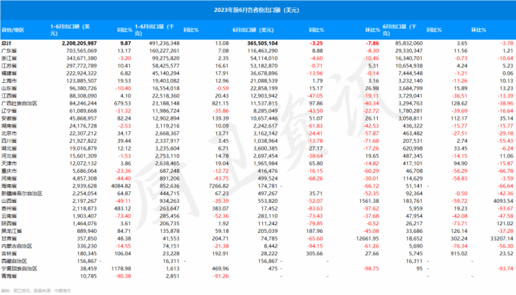
Task: Click the percentage 4093.54
Action: [x=503, y=201]
